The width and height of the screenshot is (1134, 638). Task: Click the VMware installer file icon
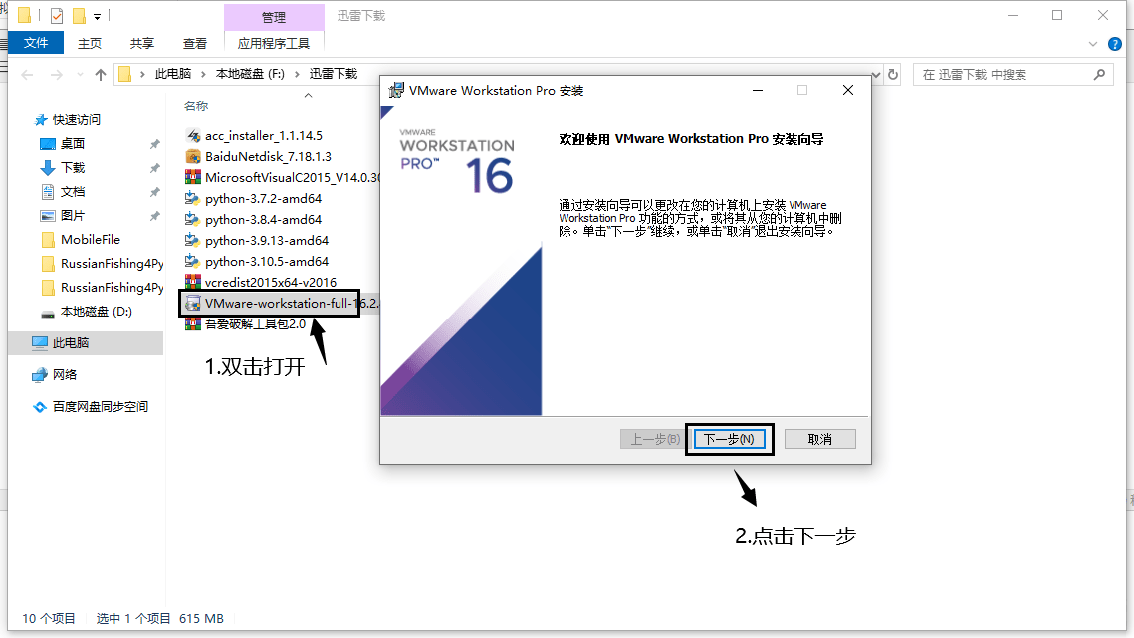pyautogui.click(x=193, y=304)
